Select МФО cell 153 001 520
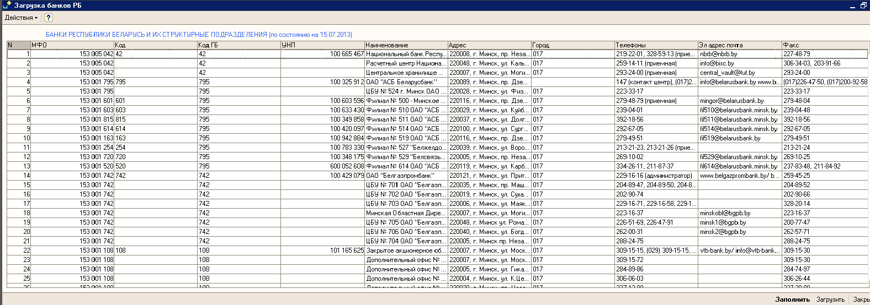 point(72,166)
